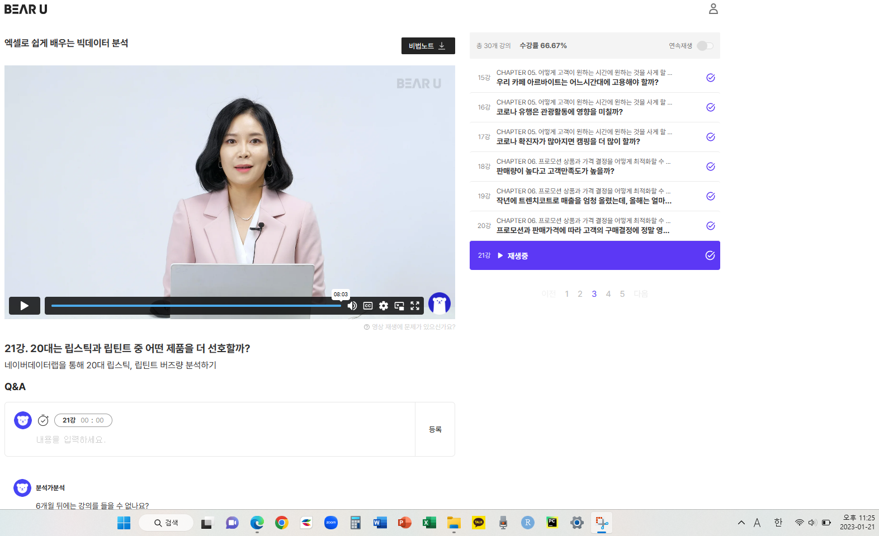Click completion check for lecture 16강

(710, 107)
